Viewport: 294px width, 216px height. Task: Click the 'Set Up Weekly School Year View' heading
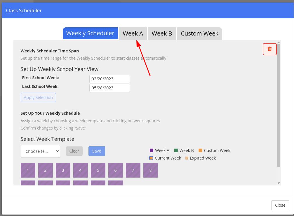tap(60, 69)
